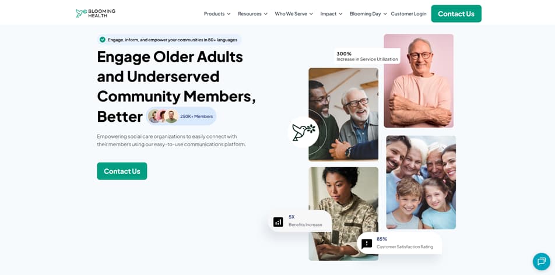Screen dimensions: 555x275
Task: Click the bar chart icon beside 5X
Action: [278, 222]
